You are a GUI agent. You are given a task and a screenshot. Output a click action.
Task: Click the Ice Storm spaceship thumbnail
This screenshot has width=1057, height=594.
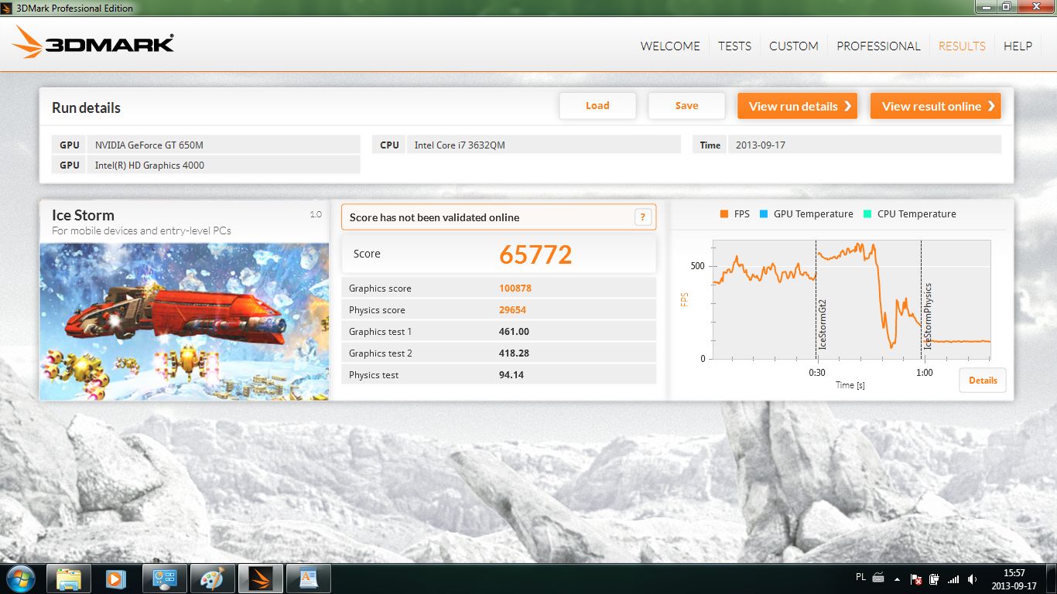(184, 322)
